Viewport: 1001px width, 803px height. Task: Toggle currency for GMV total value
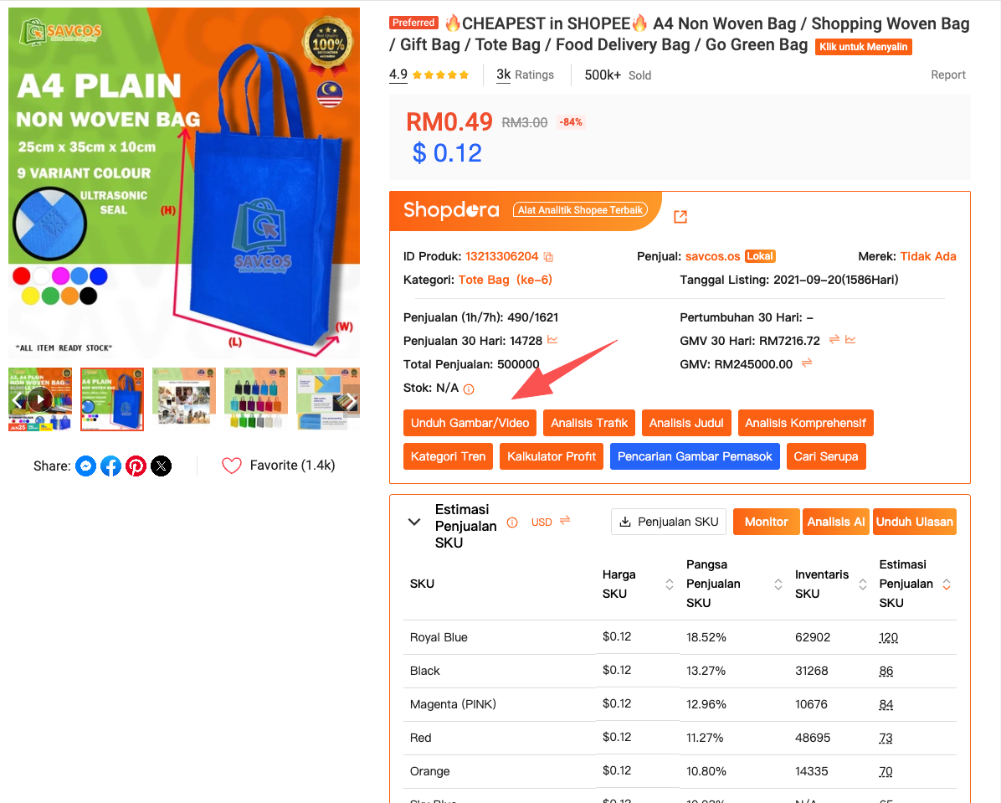pyautogui.click(x=807, y=363)
